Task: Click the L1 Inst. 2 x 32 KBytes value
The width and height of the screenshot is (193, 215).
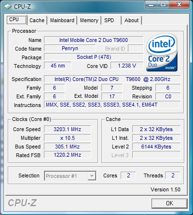Action: tap(156, 138)
